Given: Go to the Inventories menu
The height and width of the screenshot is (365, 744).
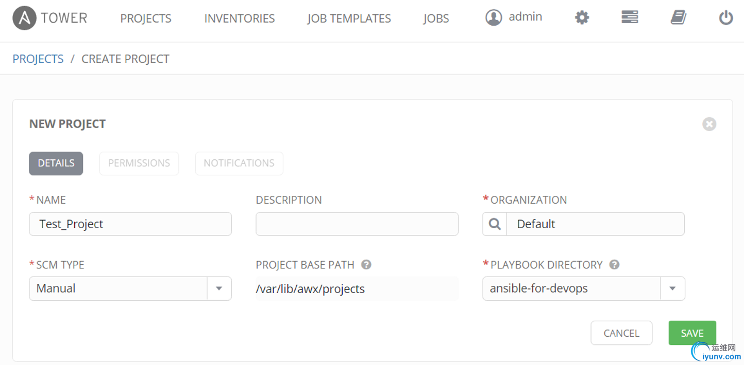Looking at the screenshot, I should point(240,19).
